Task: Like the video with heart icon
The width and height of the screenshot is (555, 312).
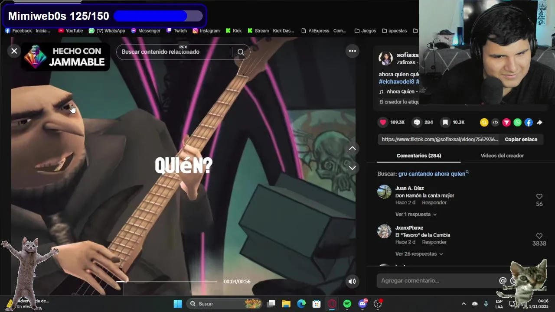Action: [383, 122]
